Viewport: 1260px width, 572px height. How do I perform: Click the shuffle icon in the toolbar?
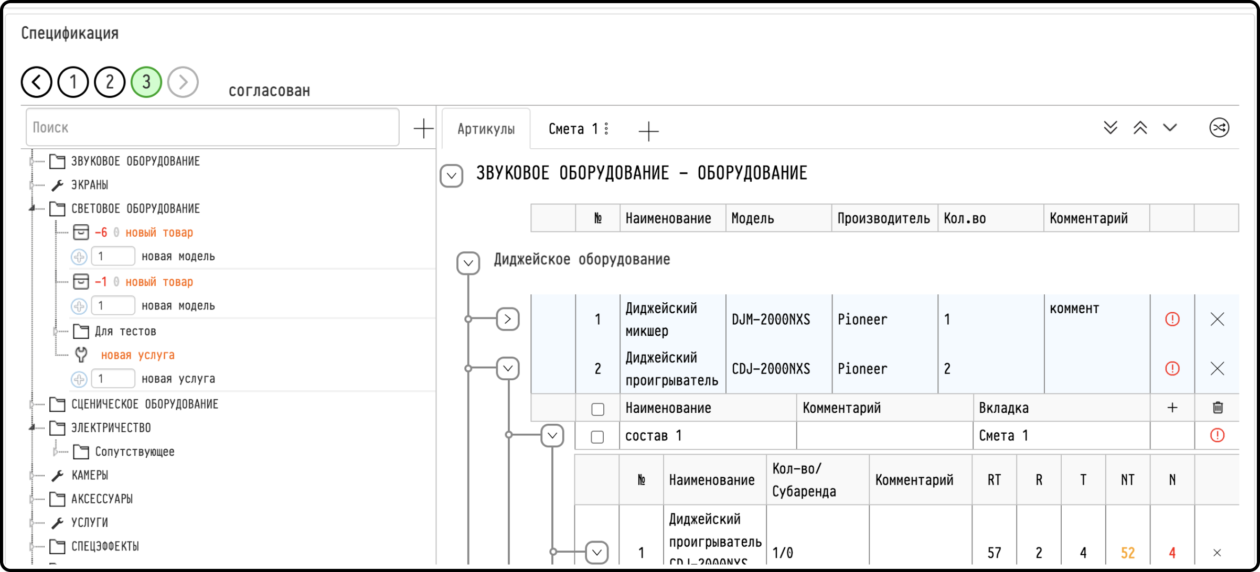1219,128
